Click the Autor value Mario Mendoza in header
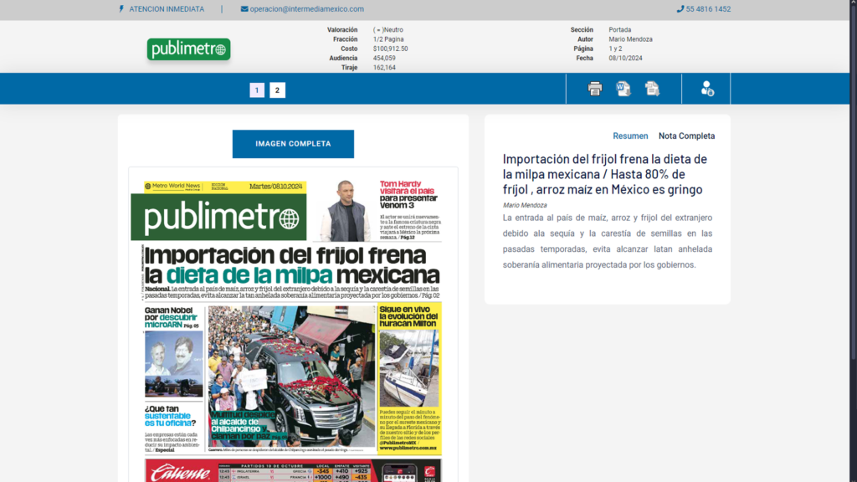 point(631,39)
